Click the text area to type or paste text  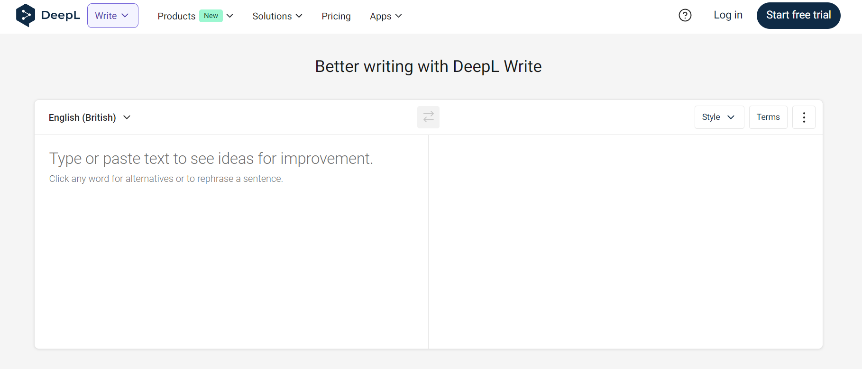click(231, 242)
